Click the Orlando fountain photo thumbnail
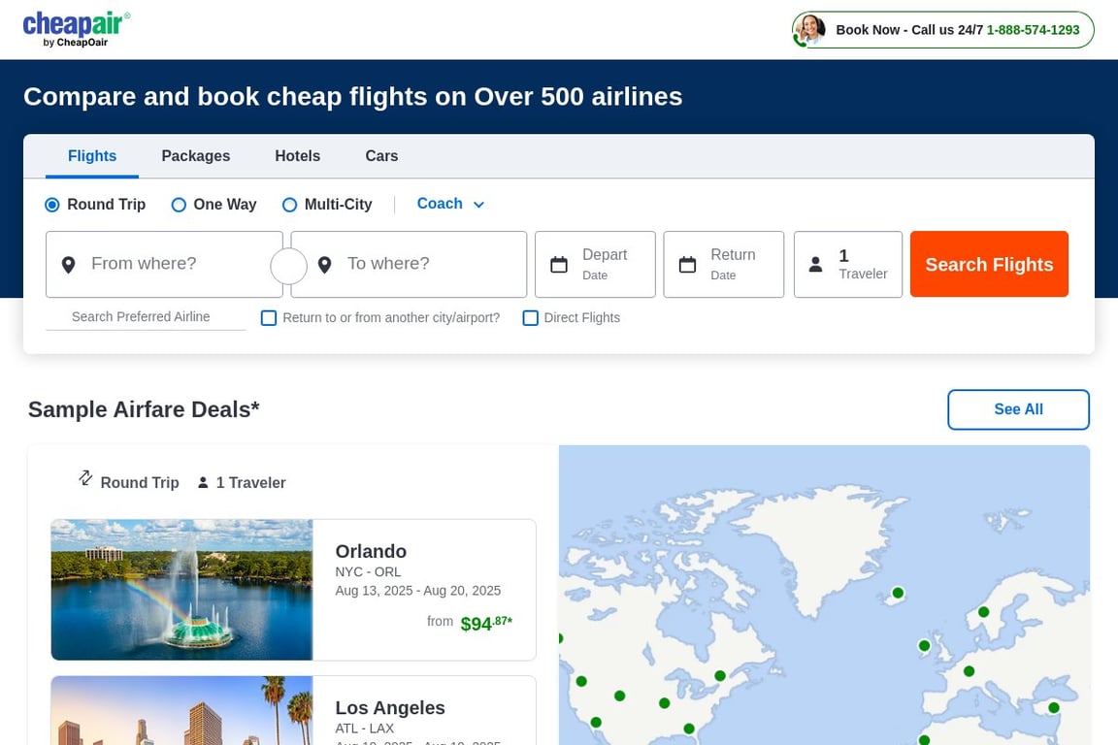The image size is (1118, 745). tap(181, 590)
